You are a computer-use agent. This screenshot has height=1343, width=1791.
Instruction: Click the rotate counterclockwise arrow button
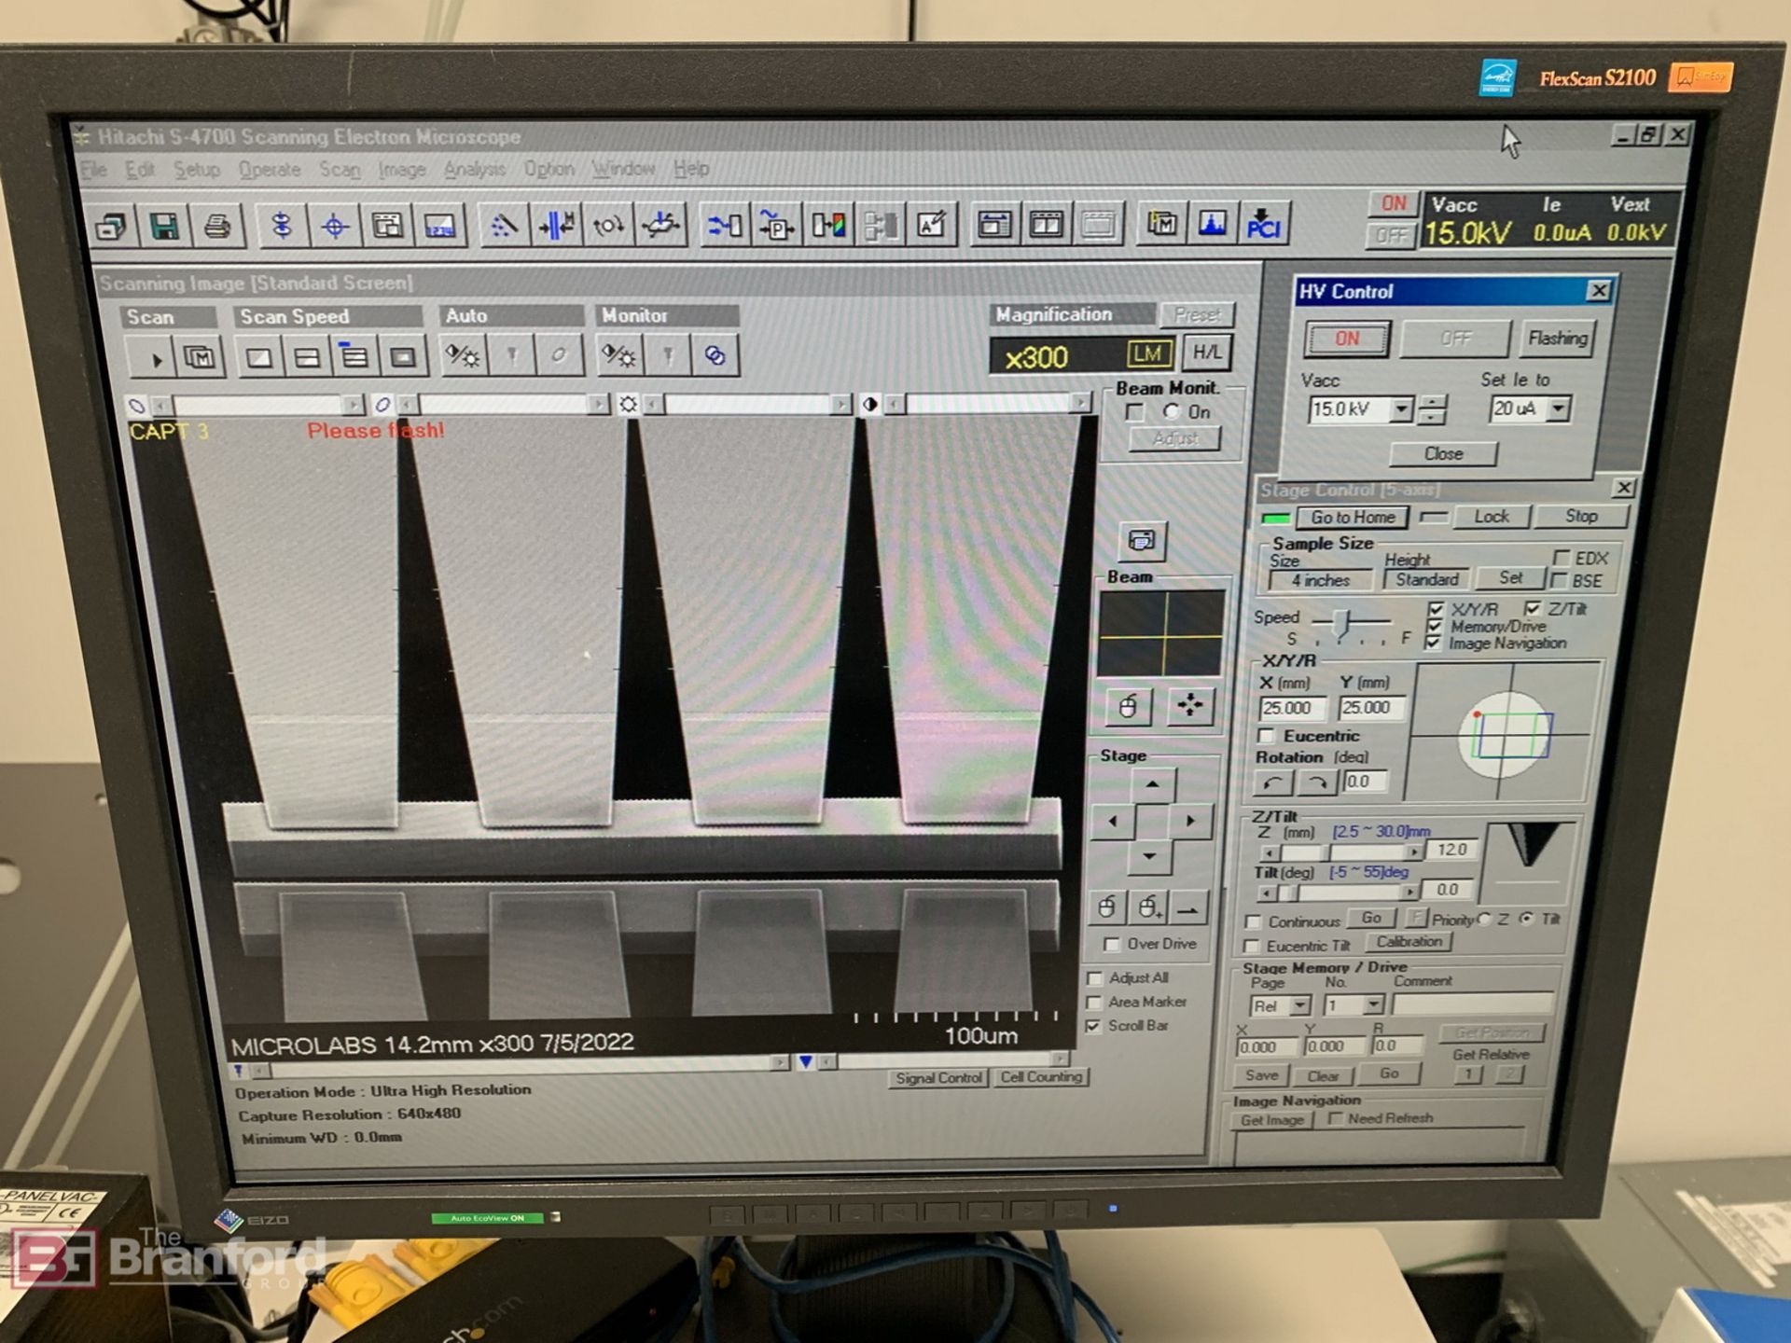[x=1274, y=782]
